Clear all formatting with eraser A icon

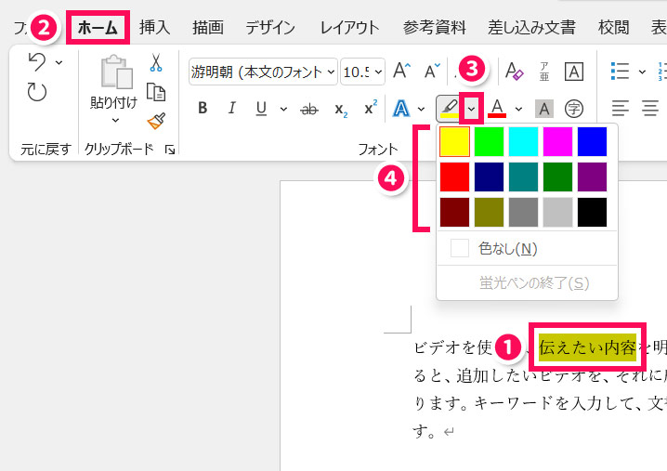tap(515, 71)
